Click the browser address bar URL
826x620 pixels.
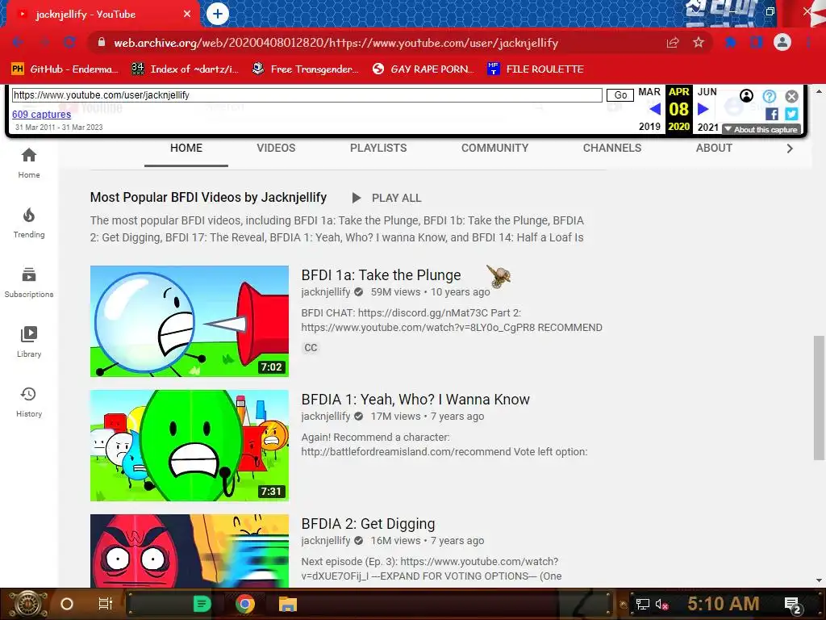pos(336,43)
